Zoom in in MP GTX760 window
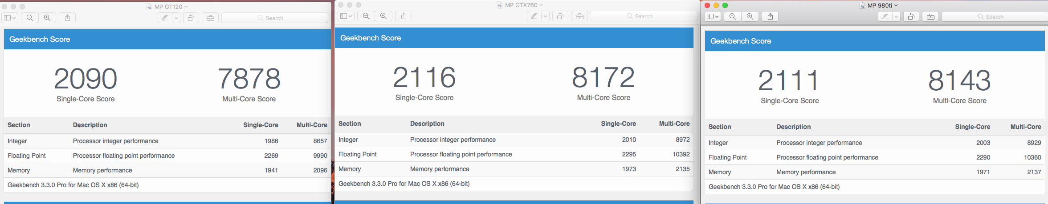The image size is (1048, 204). (383, 16)
